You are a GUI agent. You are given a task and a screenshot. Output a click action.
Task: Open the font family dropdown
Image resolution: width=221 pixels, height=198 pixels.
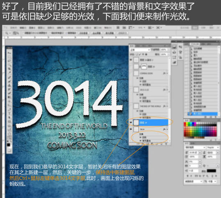195,147
